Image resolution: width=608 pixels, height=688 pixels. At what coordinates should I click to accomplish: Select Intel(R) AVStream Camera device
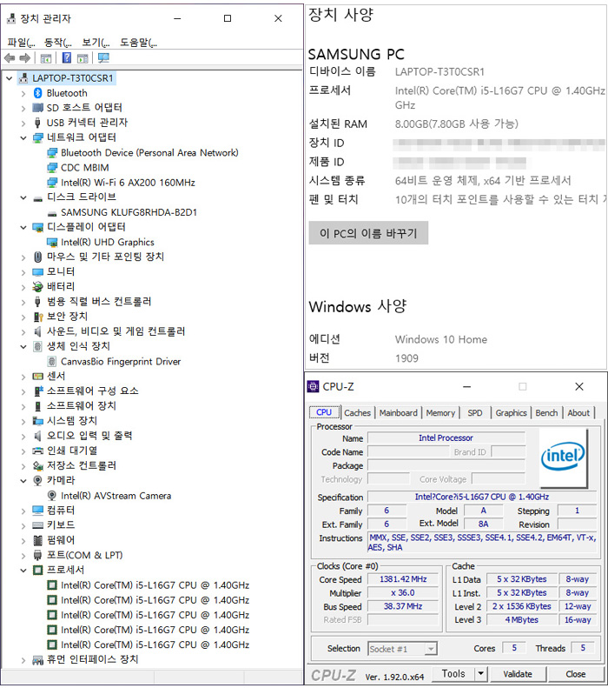coord(116,496)
